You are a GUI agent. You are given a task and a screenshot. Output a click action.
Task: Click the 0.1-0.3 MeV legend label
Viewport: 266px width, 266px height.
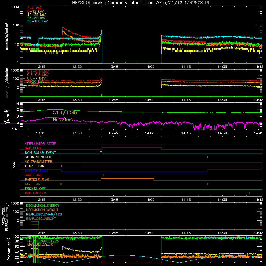(x=38, y=72)
